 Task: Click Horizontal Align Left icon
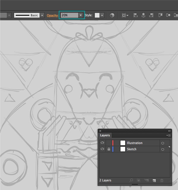[x=136, y=15]
